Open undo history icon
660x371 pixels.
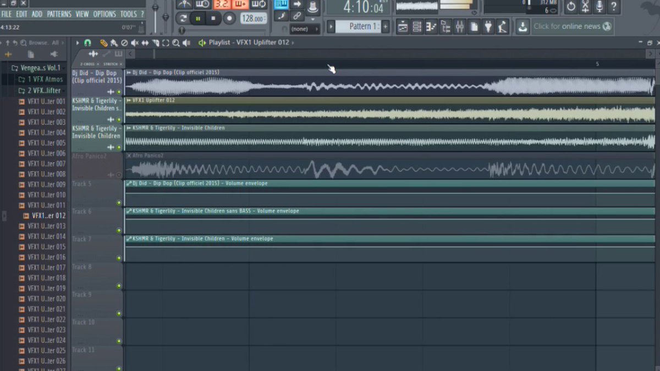571,7
